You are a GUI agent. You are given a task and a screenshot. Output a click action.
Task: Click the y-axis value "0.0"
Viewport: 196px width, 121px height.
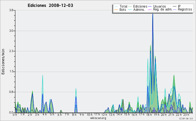pos(11,112)
